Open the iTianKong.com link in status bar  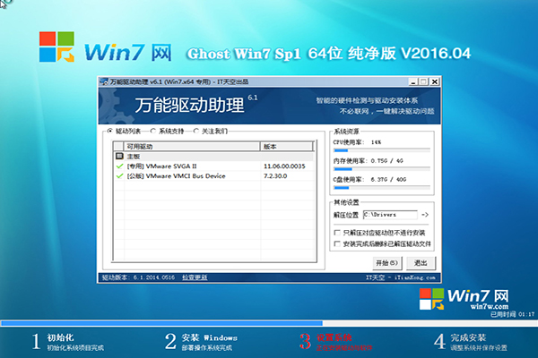(415, 277)
